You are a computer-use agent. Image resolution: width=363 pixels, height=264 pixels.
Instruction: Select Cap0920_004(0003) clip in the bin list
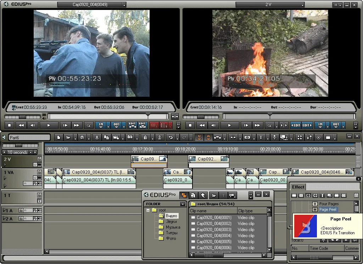214,230
